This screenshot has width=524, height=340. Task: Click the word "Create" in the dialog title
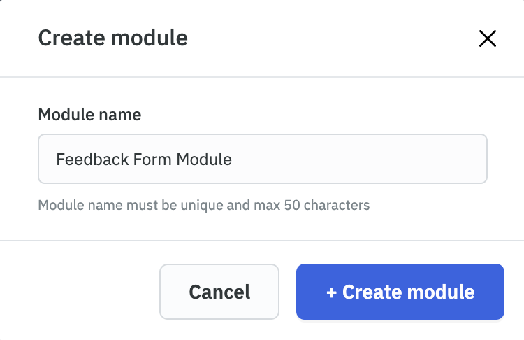tap(71, 38)
